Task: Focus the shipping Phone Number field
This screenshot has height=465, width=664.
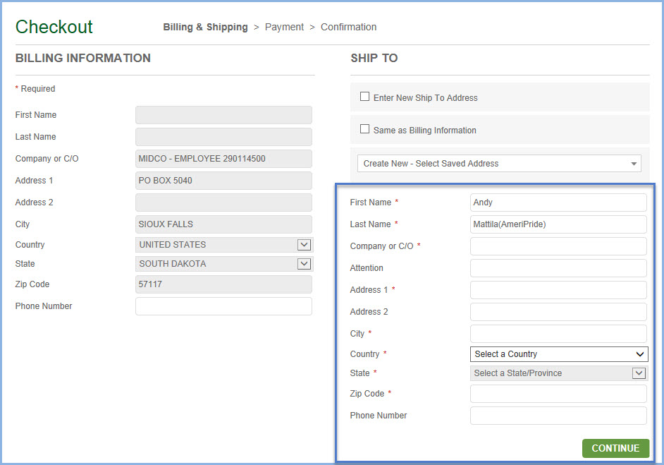Action: pyautogui.click(x=558, y=416)
